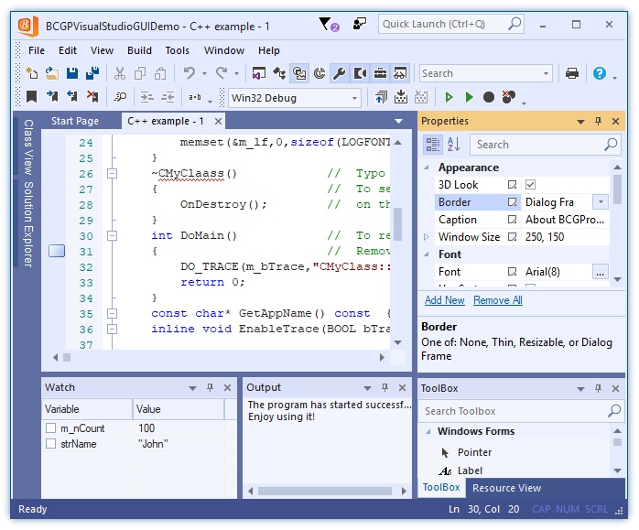Image resolution: width=639 pixels, height=530 pixels.
Task: Click the Increase Indent icon
Action: (x=147, y=97)
